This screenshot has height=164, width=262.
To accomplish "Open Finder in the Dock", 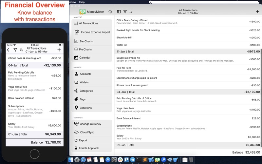I will tap(71, 160).
